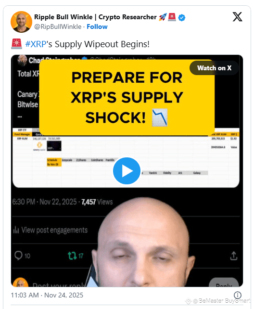Click Ripple Bull Winkle's profile avatar

pos(22,22)
